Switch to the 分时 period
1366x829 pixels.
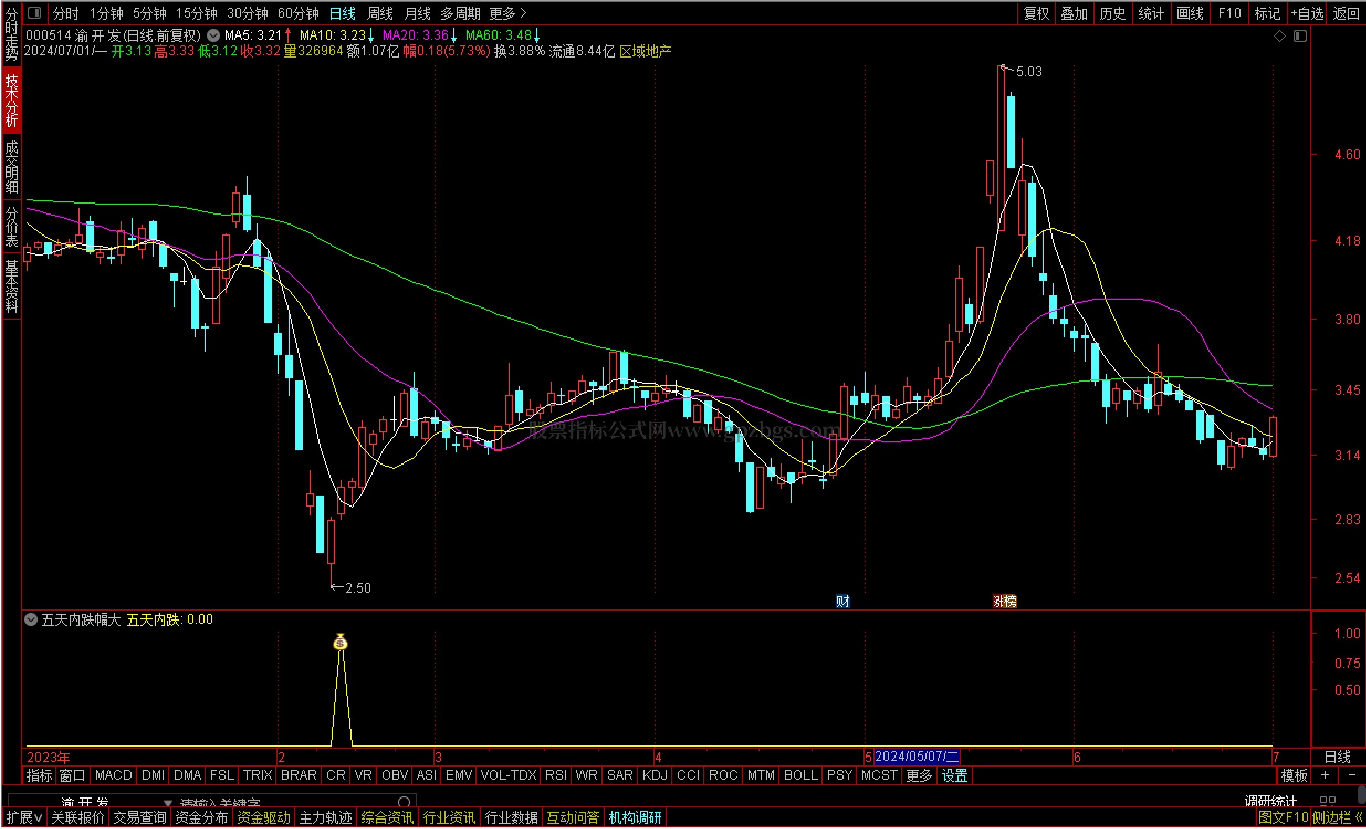click(66, 13)
